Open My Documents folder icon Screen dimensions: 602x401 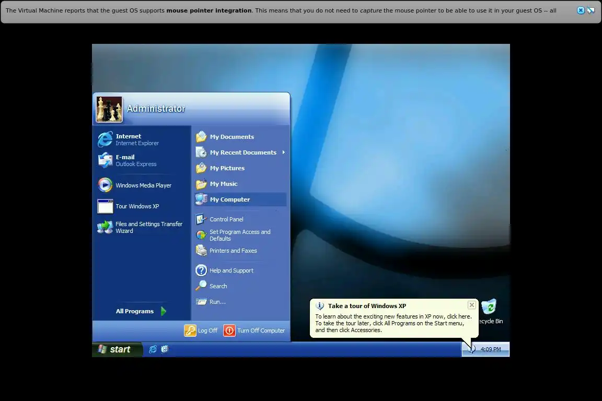point(201,137)
